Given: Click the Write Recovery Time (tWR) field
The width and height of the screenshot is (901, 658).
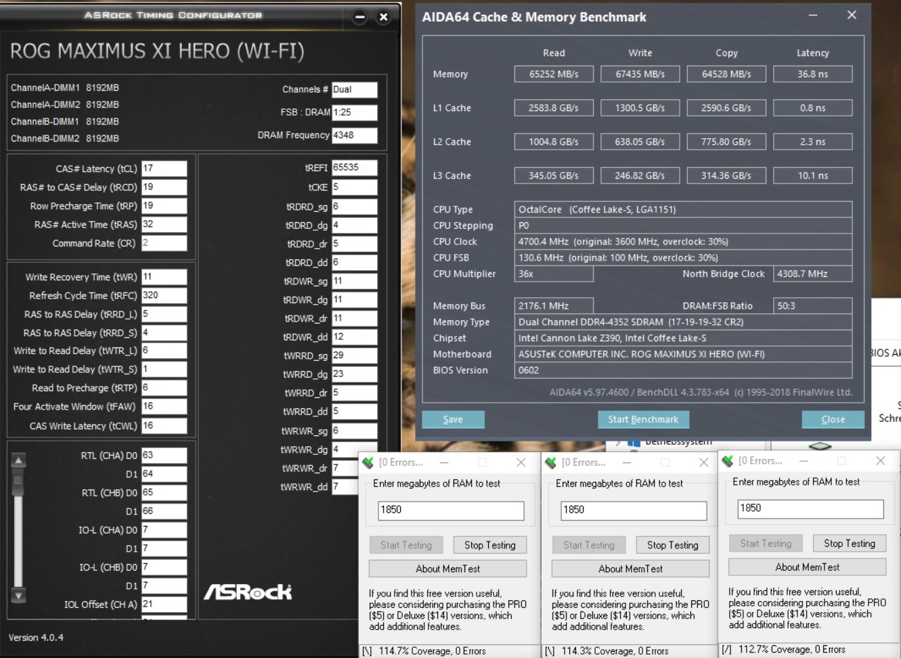Looking at the screenshot, I should tap(164, 277).
